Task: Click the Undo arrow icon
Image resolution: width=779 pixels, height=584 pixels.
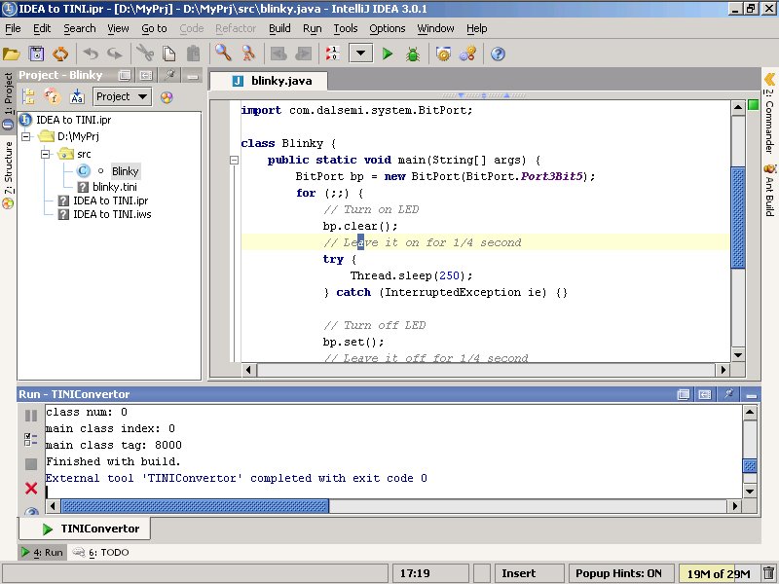Action: coord(91,54)
